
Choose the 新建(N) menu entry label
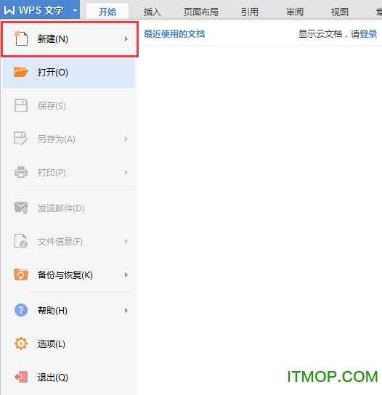click(x=53, y=38)
